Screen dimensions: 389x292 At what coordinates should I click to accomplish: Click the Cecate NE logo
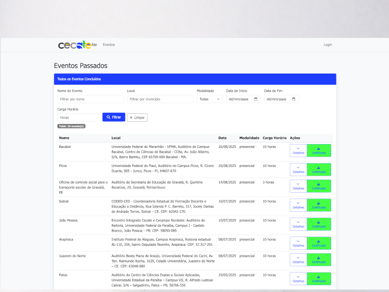click(x=77, y=45)
